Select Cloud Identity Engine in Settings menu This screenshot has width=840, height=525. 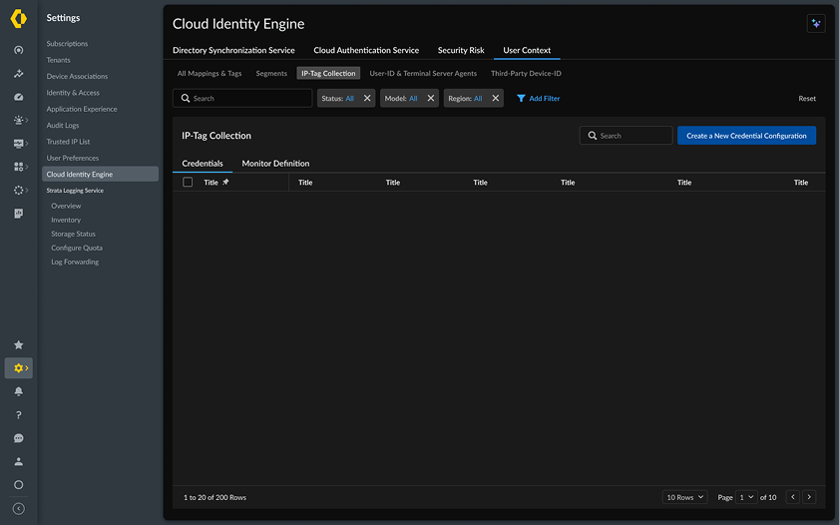click(100, 174)
